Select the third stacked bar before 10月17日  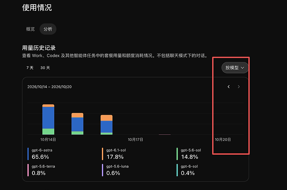(x=106, y=125)
